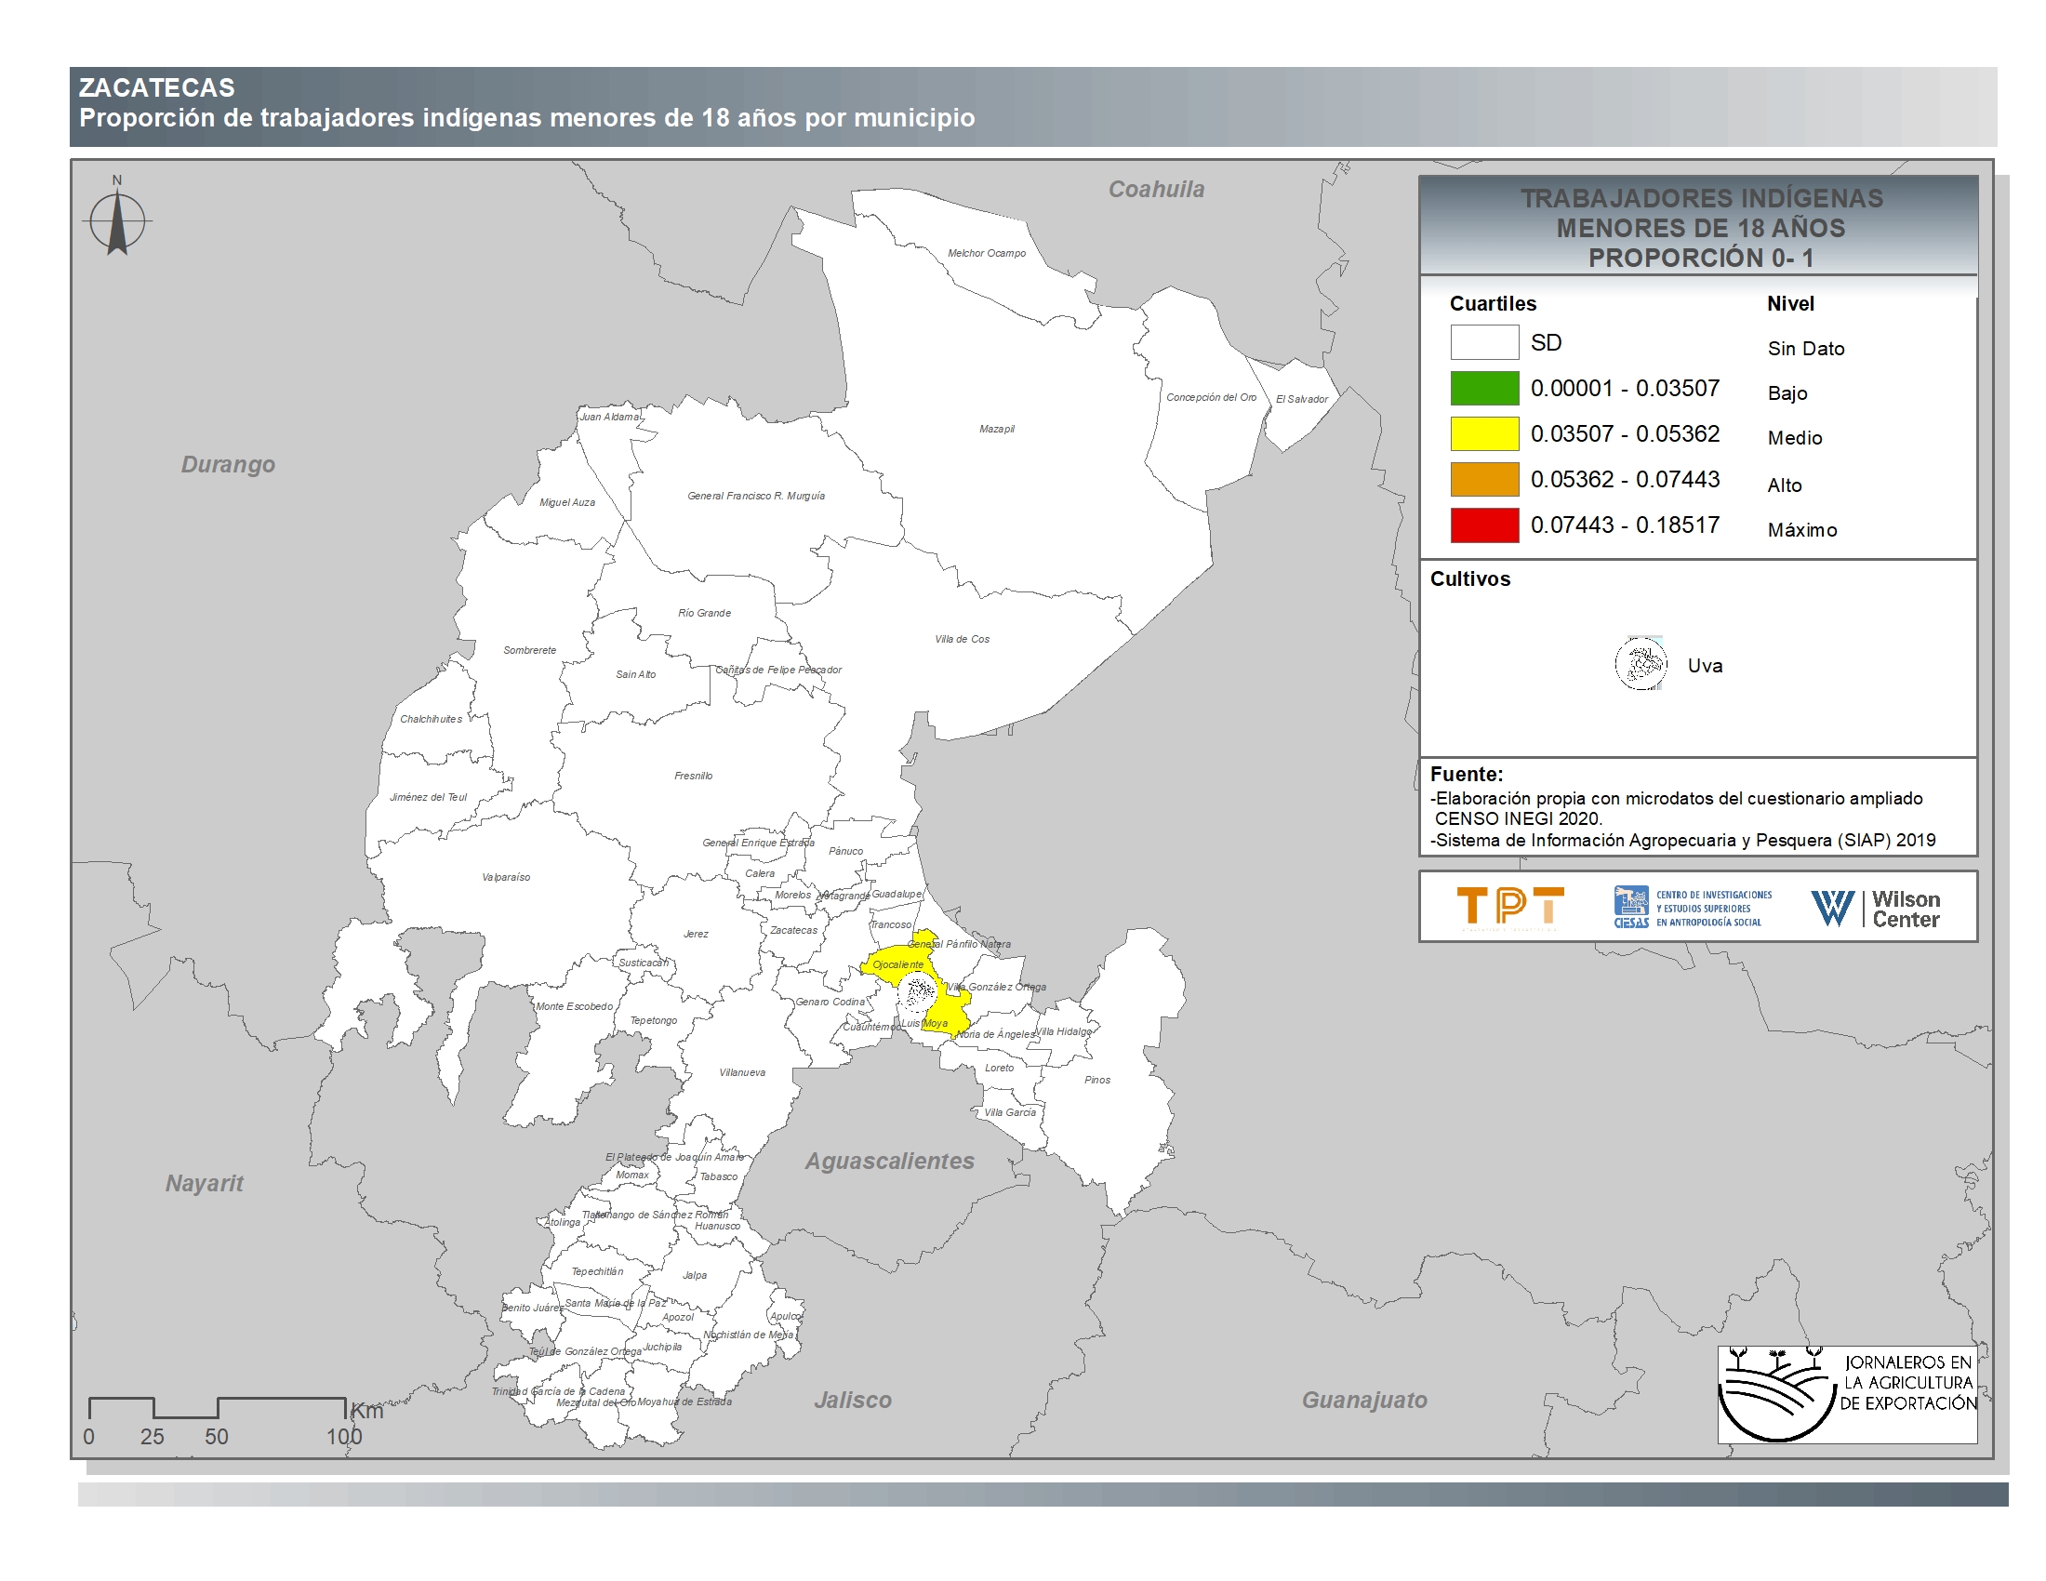Click the Uva grape icon in the legend

(1641, 664)
